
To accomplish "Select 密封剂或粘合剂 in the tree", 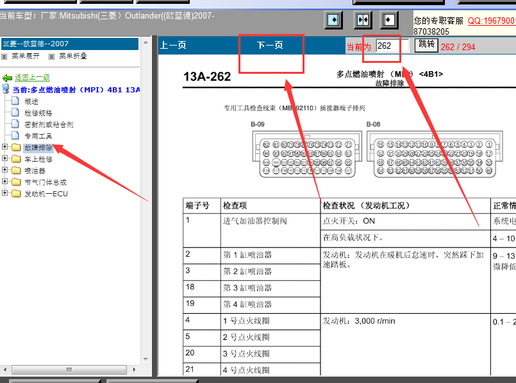I will [x=49, y=124].
